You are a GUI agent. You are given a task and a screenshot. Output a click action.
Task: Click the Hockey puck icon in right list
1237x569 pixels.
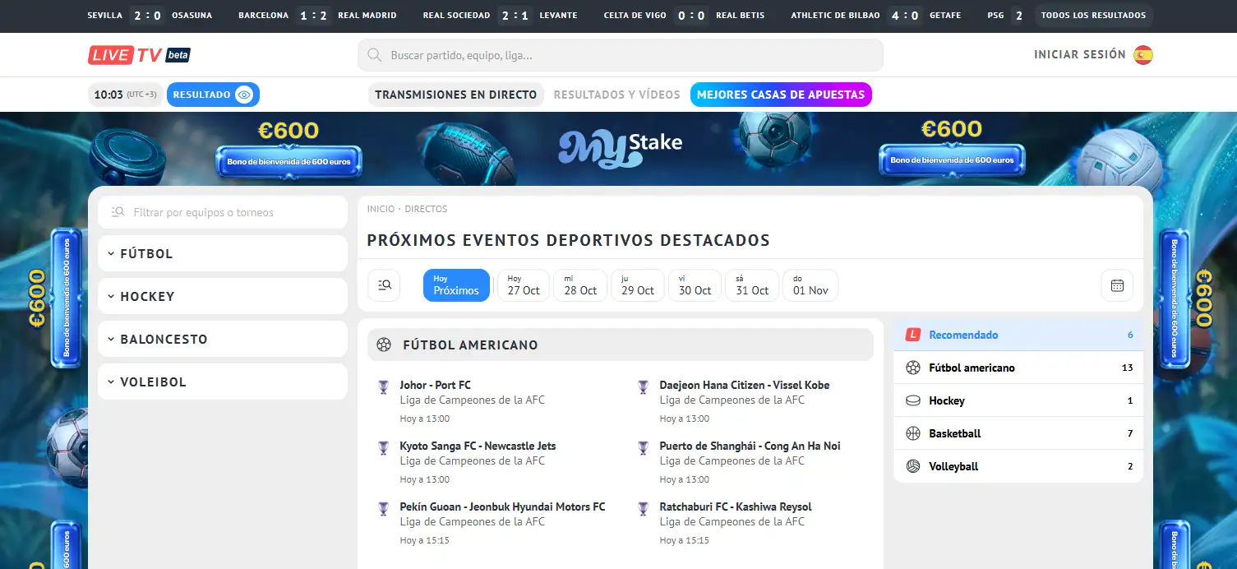pos(912,400)
